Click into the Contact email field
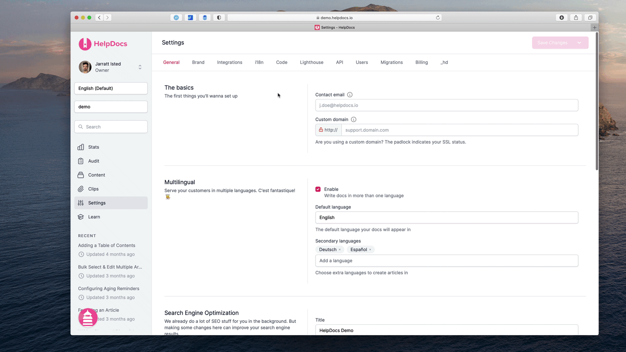Viewport: 626px width, 352px height. (446, 105)
